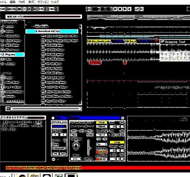This screenshot has height=177, width=190.
Task: Open the warp mode dropdown
Action: coord(102,144)
